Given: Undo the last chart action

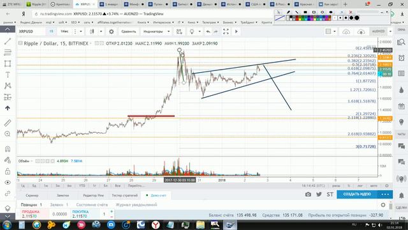Looking at the screenshot, I should point(208,31).
